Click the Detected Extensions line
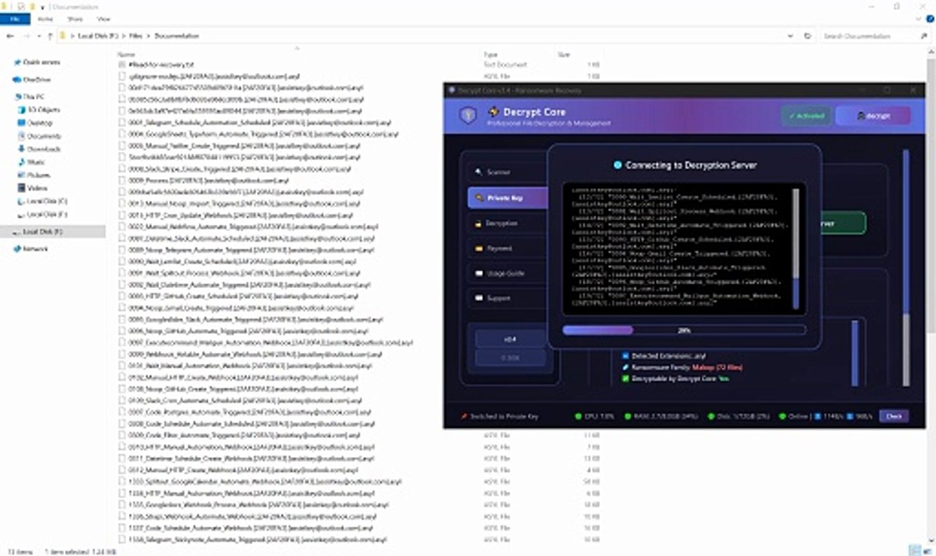936x556 pixels. click(663, 356)
